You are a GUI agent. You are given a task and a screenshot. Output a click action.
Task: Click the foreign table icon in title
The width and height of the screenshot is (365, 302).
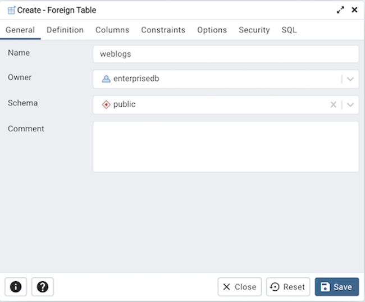pyautogui.click(x=11, y=10)
